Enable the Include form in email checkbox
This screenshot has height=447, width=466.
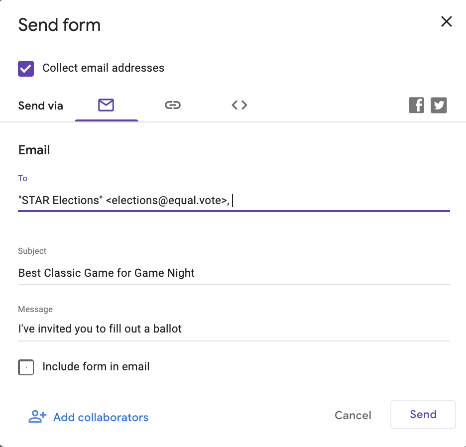(26, 367)
